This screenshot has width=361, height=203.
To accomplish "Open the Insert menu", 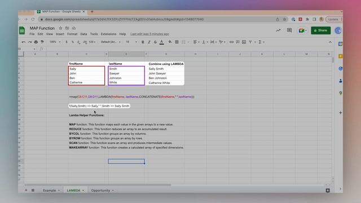I will [60, 34].
